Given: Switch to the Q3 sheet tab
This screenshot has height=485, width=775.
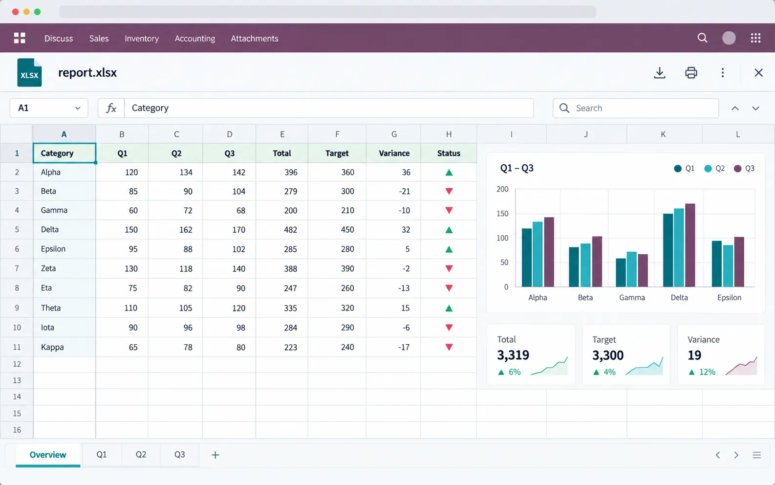Looking at the screenshot, I should [180, 455].
